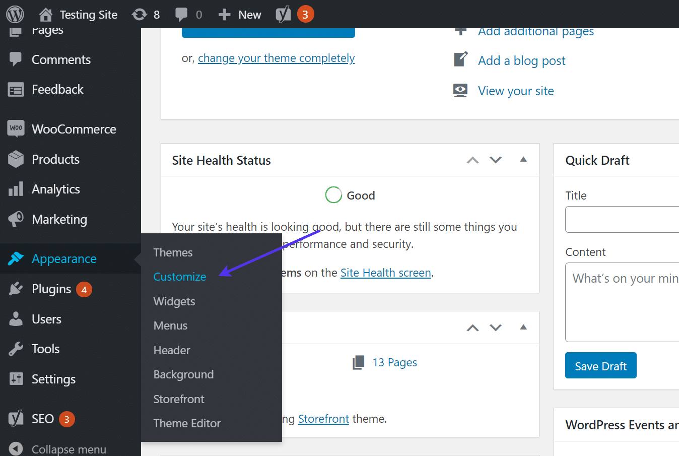The height and width of the screenshot is (456, 679).
Task: Click the change your theme completely link
Action: [276, 58]
